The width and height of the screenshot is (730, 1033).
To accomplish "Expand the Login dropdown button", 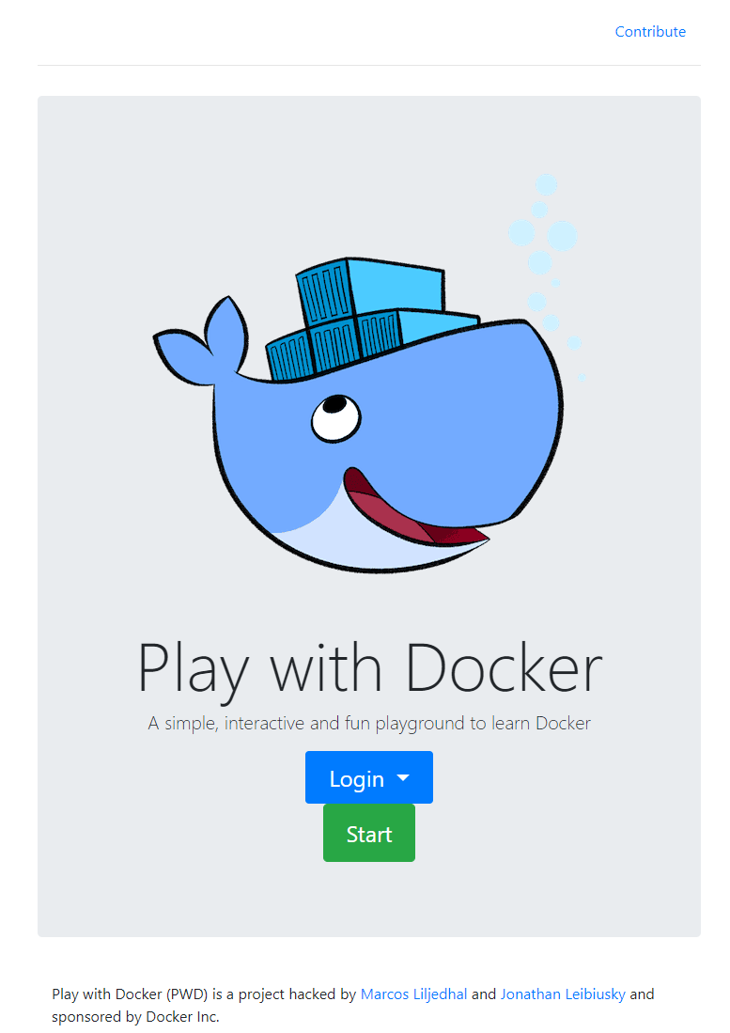I will [x=357, y=778].
